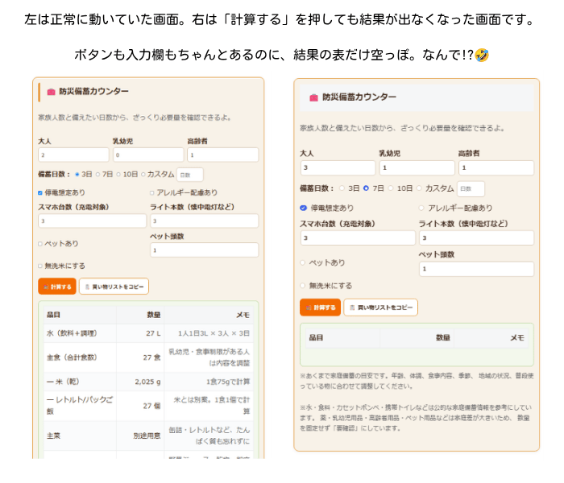Click スマホ台数 input in right panel
This screenshot has width=564, height=483.
[358, 238]
